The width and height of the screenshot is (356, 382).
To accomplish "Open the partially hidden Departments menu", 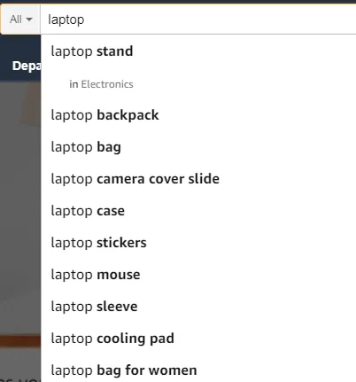I will point(27,66).
